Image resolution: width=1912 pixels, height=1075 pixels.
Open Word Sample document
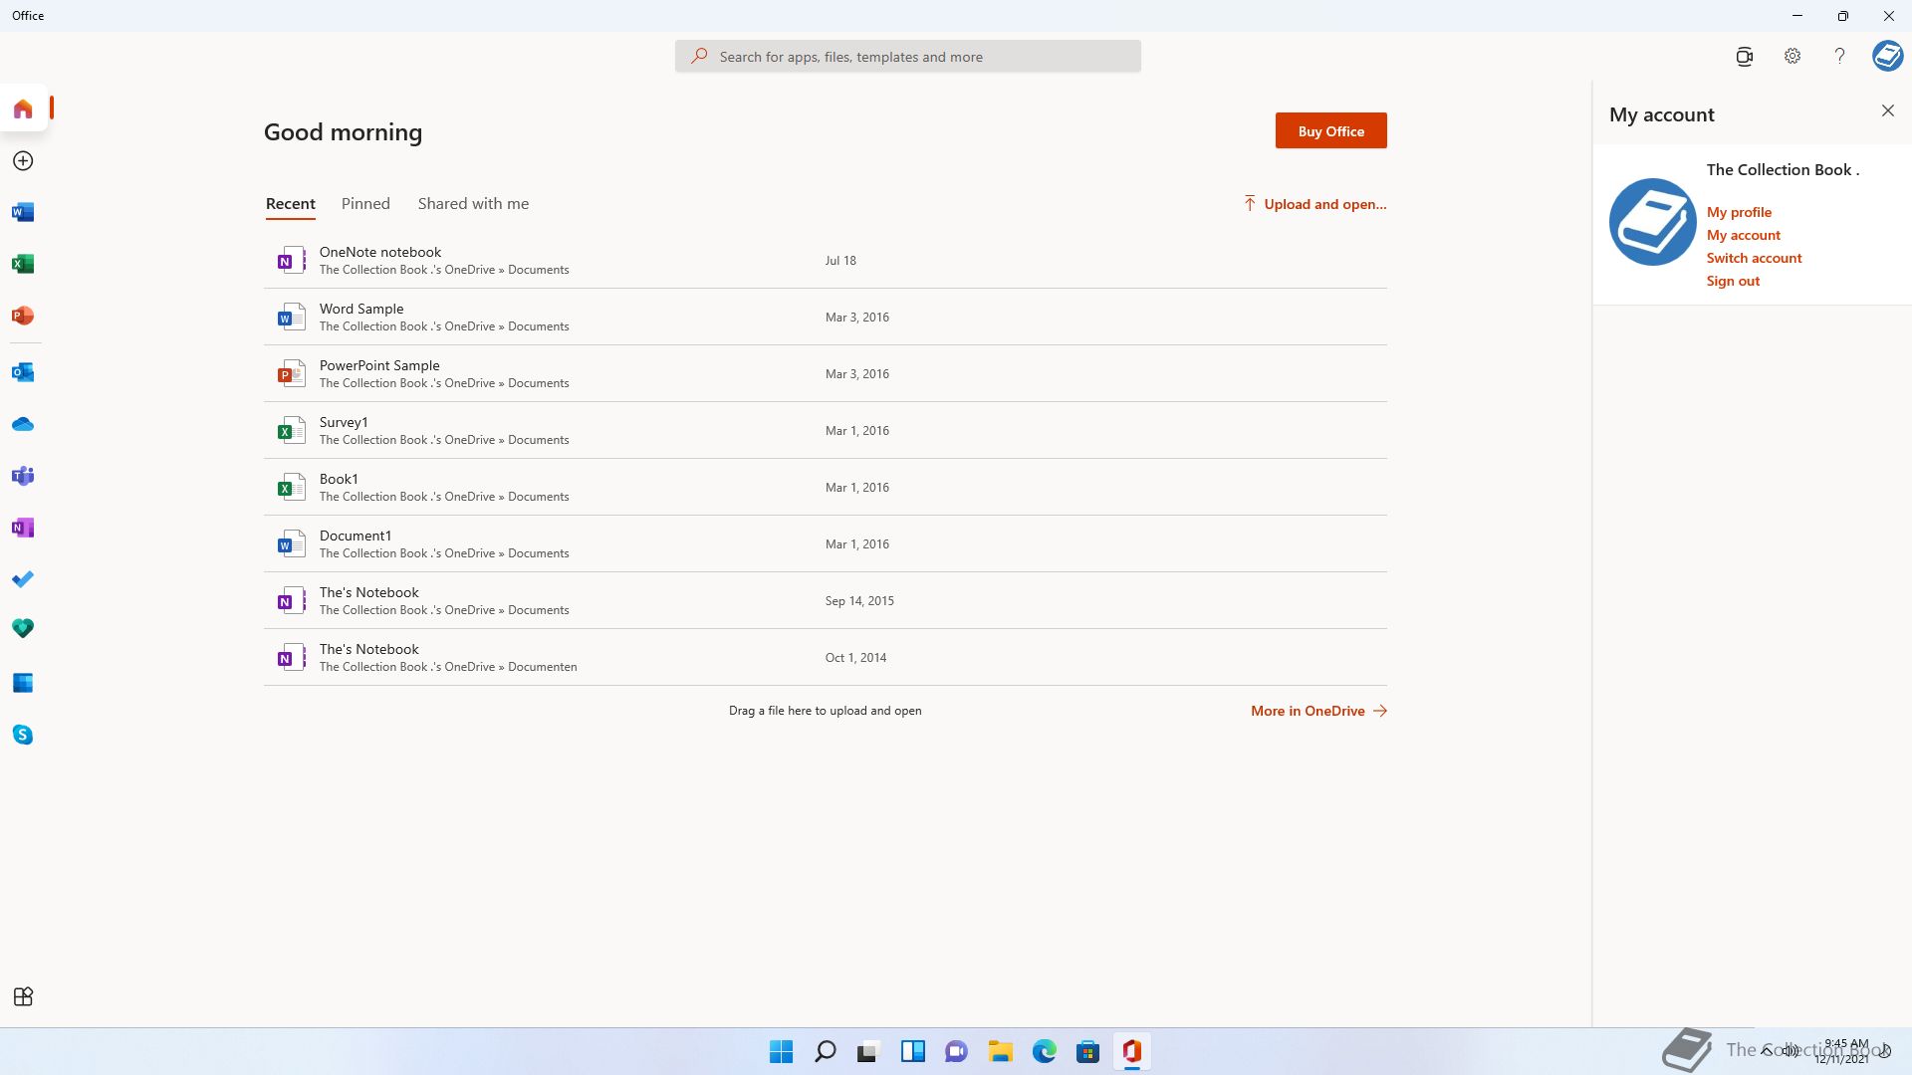tap(825, 317)
